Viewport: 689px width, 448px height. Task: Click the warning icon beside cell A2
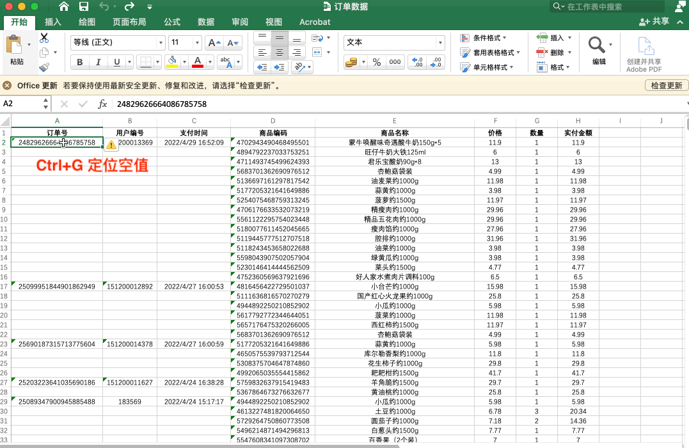point(111,145)
